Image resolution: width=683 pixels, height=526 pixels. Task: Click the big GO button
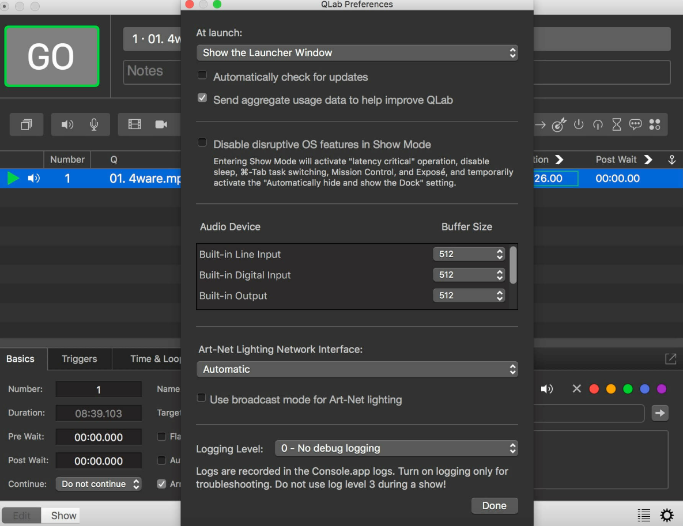coord(52,56)
